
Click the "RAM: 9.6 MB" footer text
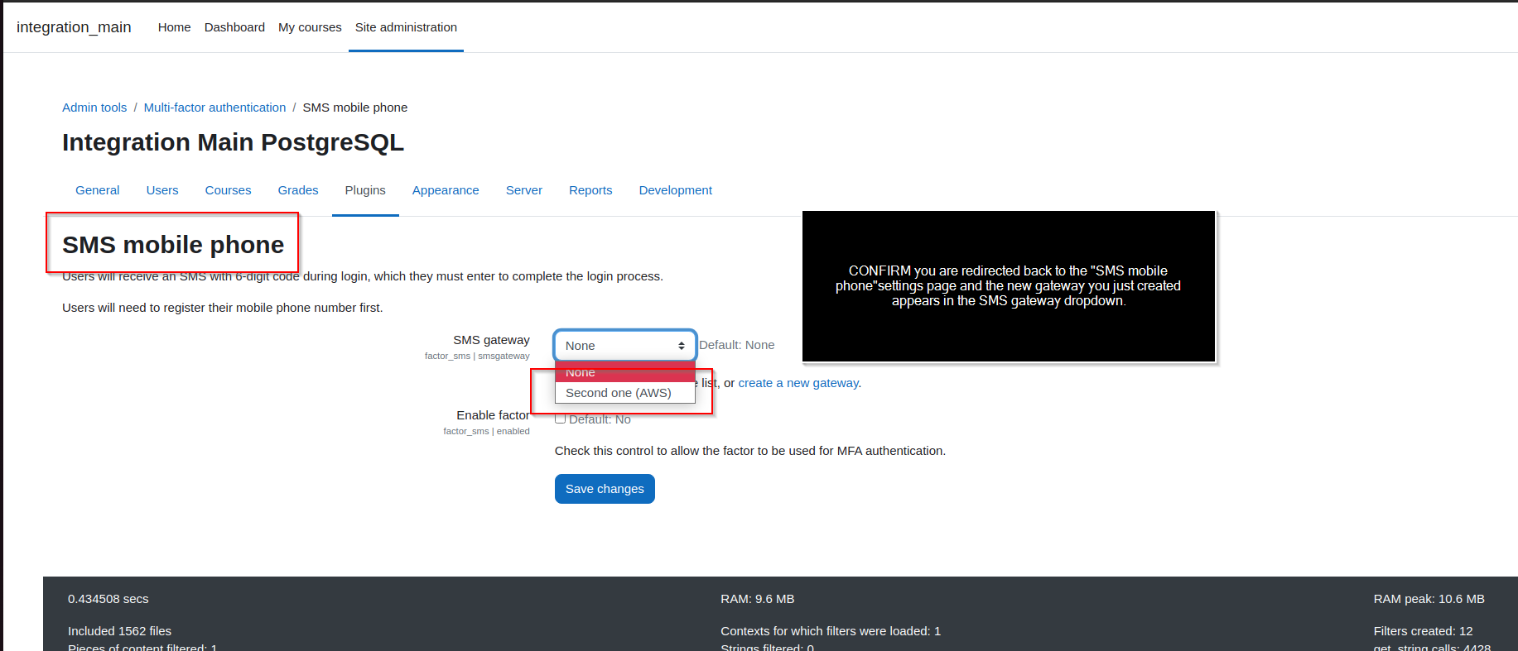pyautogui.click(x=758, y=599)
